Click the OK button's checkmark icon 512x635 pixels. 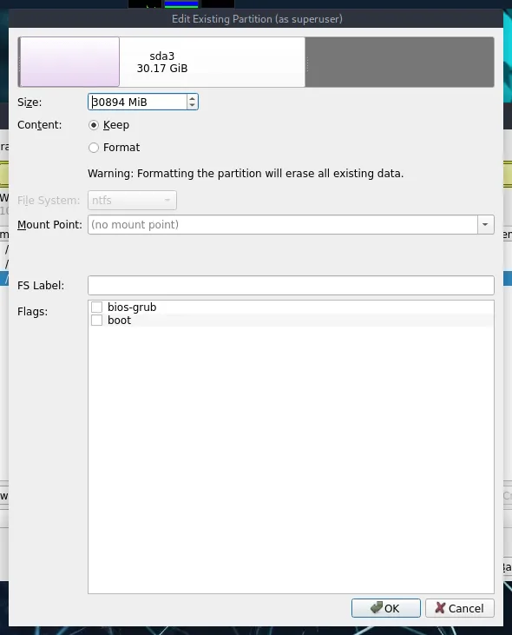click(376, 607)
